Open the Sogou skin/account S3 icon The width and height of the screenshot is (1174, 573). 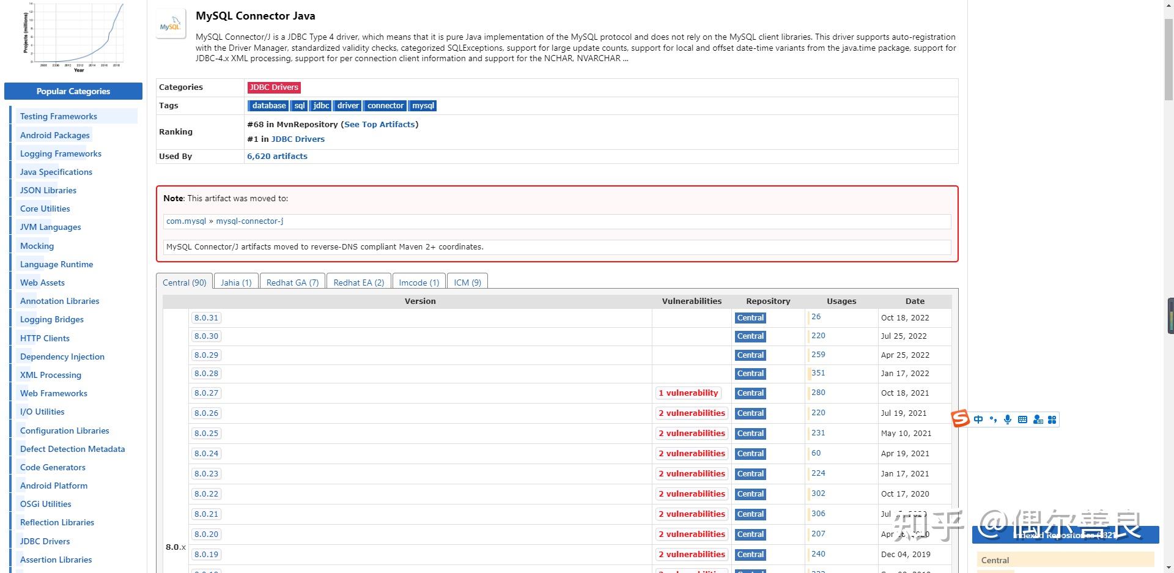(1038, 420)
